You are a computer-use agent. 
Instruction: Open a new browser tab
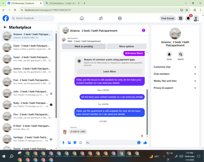click(84, 3)
